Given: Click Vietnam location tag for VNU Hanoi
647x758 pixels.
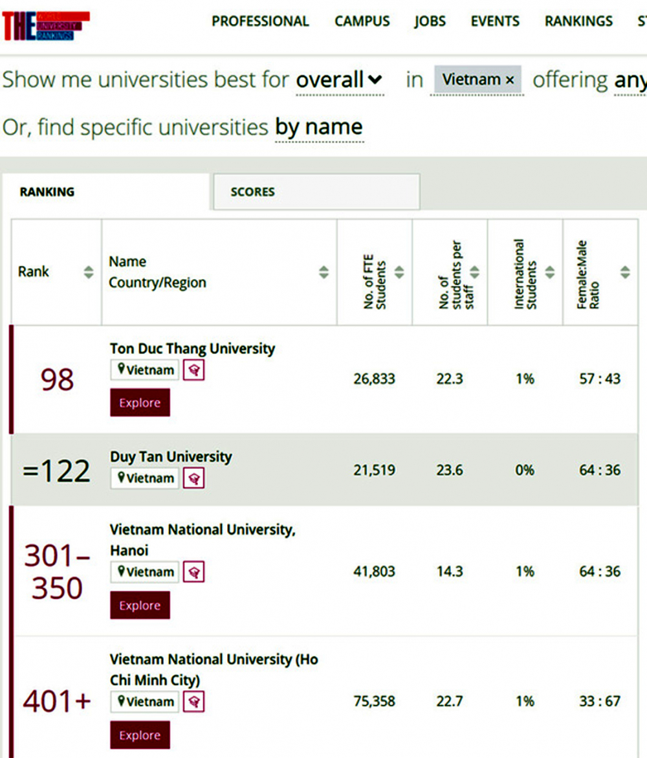Looking at the screenshot, I should (x=145, y=572).
